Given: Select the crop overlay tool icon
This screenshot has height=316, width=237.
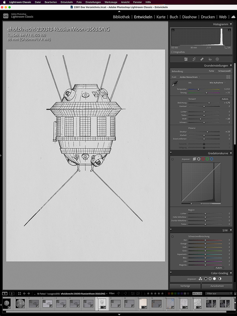Looking at the screenshot, I should (x=194, y=59).
